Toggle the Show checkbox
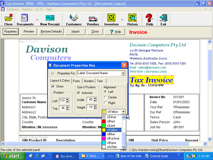The image size is (213, 160). (x=53, y=86)
